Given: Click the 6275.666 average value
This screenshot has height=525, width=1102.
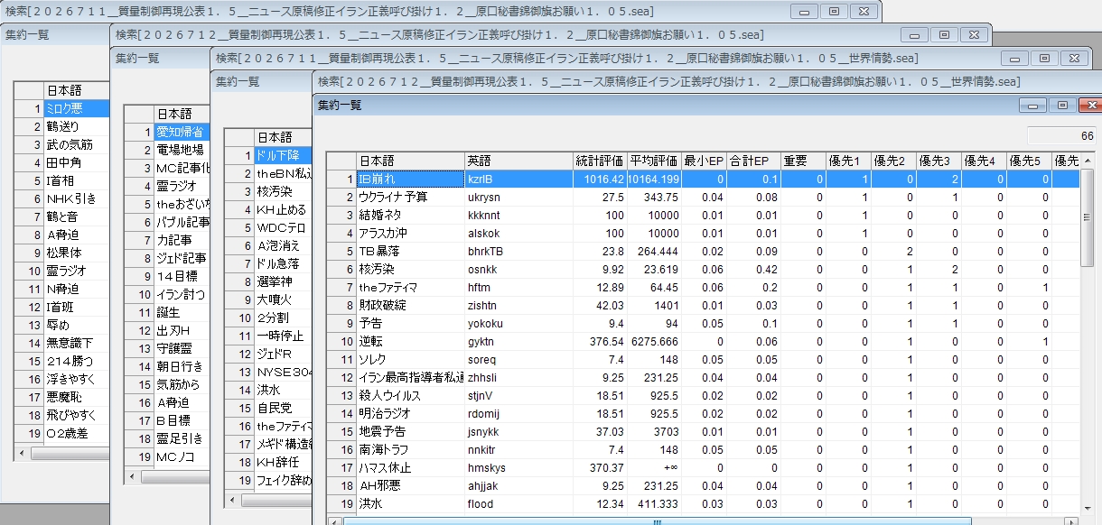Looking at the screenshot, I should (654, 341).
